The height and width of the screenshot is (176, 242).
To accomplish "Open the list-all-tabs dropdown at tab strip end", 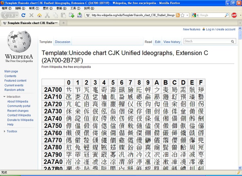I will pyautogui.click(x=240, y=23).
